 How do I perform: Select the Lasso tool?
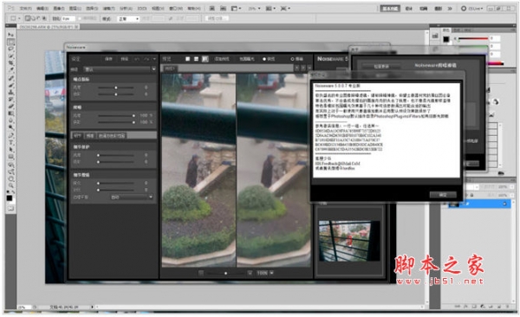pos(11,49)
